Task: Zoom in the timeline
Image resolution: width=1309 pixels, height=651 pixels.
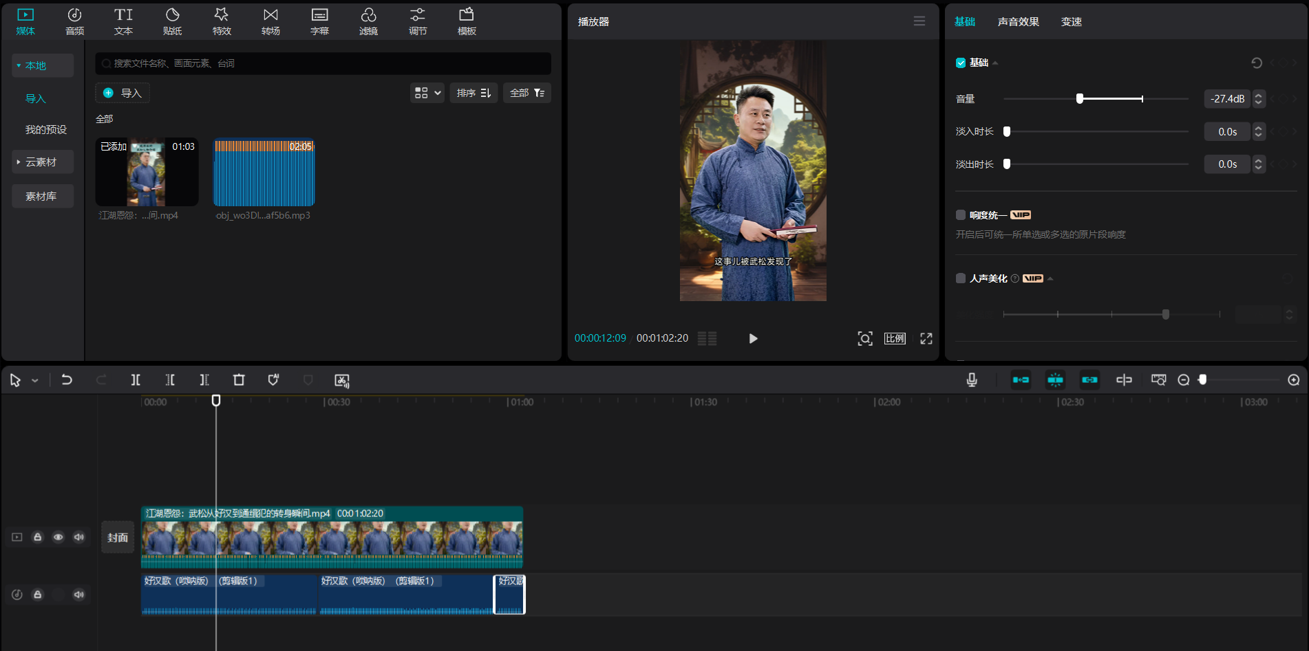Action: point(1294,379)
